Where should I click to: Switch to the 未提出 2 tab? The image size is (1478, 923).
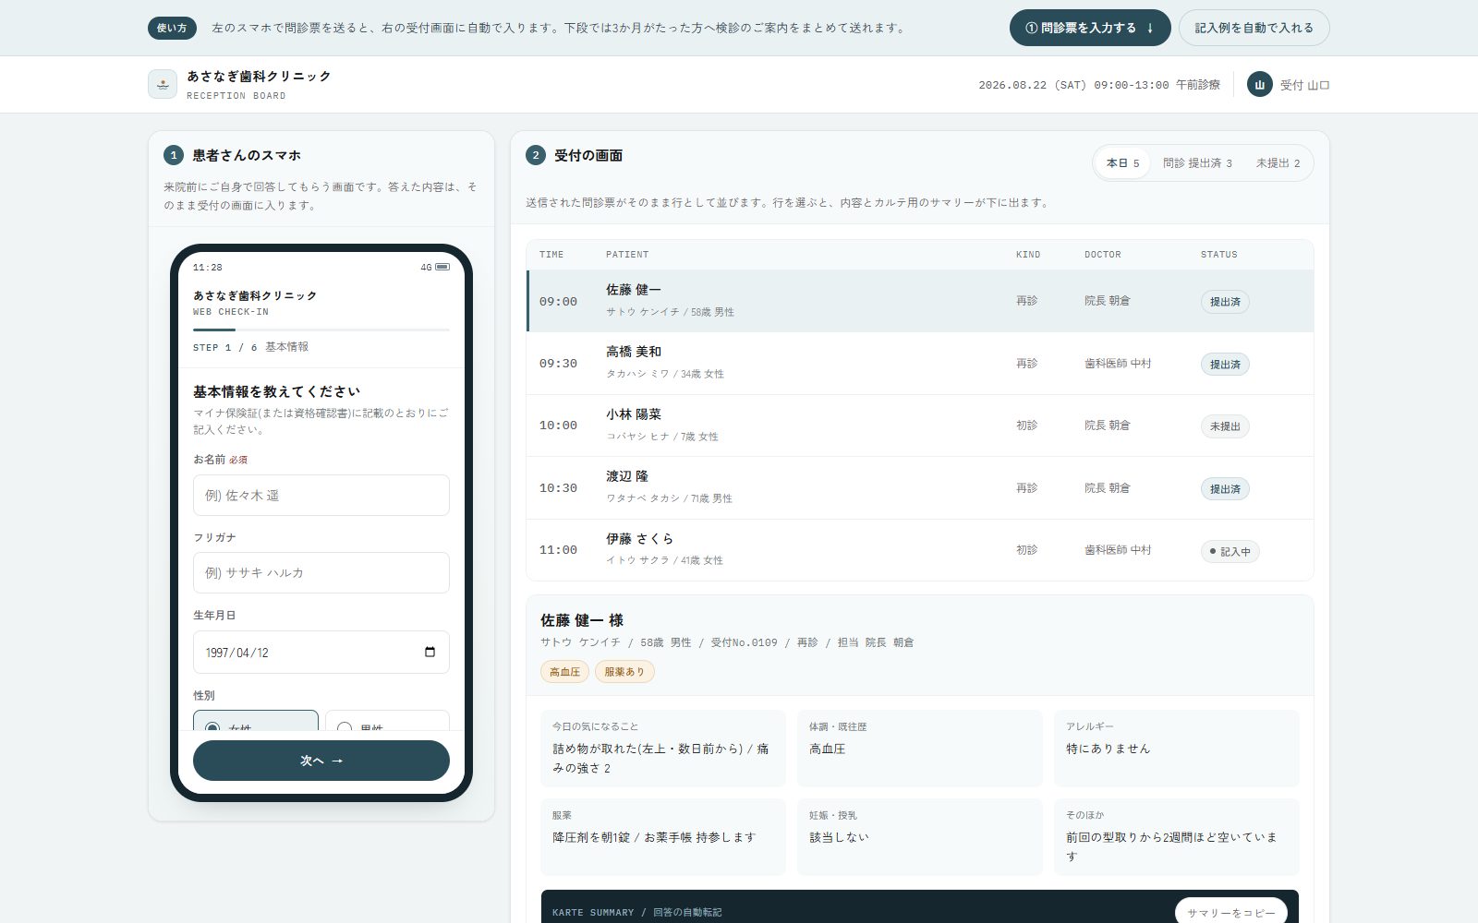pyautogui.click(x=1278, y=163)
